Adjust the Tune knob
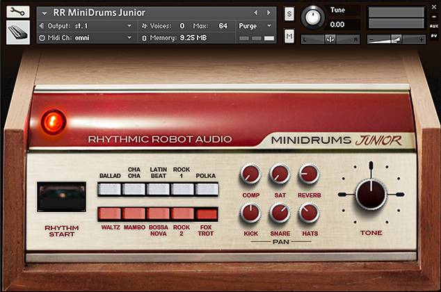Screen dimensions: 441x292 pos(313,17)
